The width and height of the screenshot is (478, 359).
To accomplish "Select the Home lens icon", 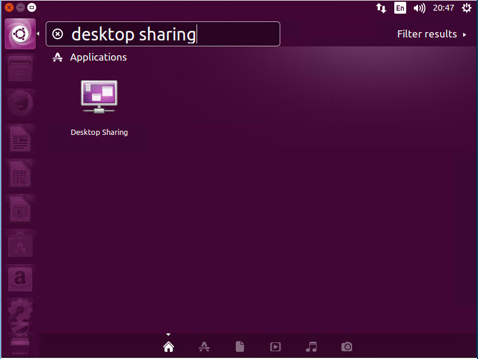I will click(x=169, y=347).
